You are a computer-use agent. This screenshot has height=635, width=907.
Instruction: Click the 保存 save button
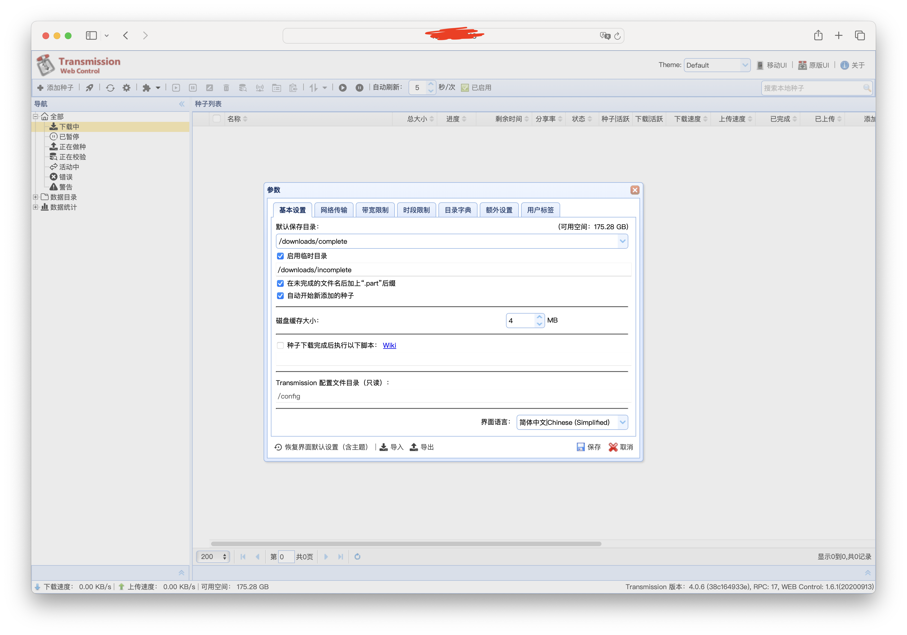589,447
